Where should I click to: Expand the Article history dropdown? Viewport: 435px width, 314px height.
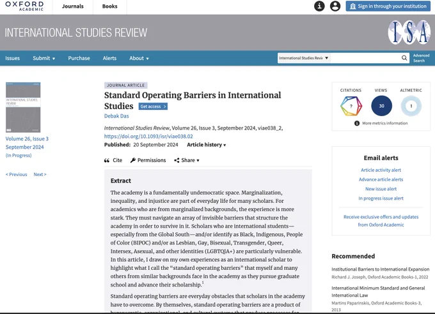[207, 144]
